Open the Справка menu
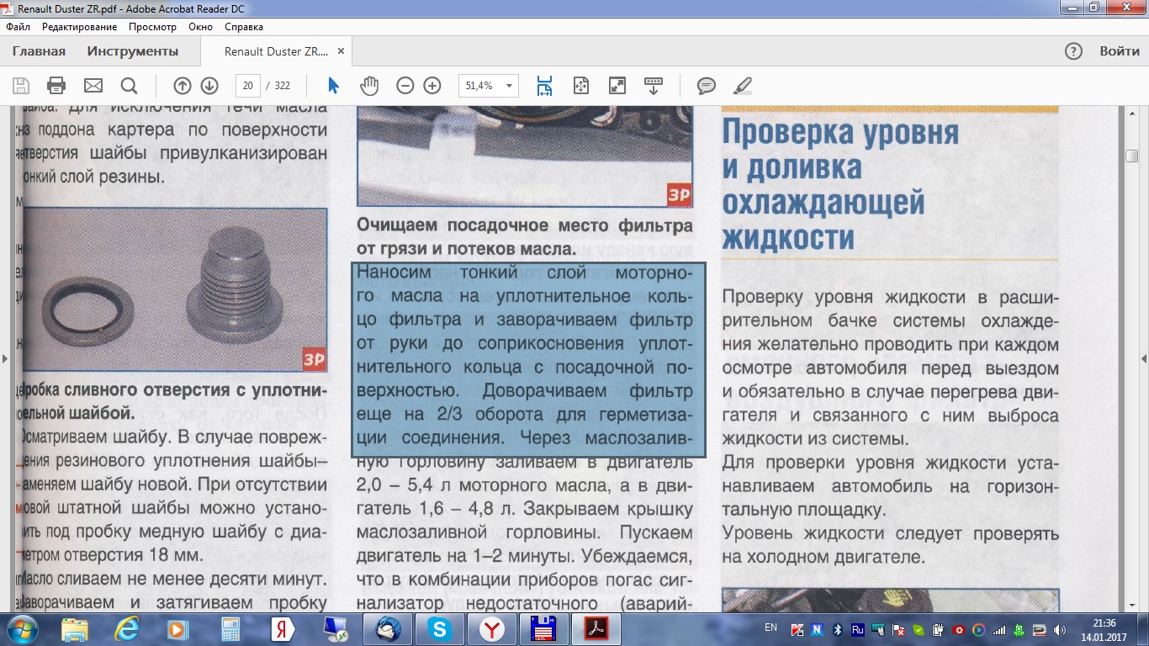1149x646 pixels. (x=244, y=27)
